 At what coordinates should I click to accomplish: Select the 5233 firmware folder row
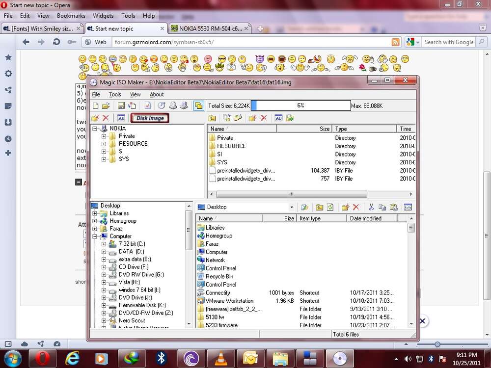tap(302, 325)
